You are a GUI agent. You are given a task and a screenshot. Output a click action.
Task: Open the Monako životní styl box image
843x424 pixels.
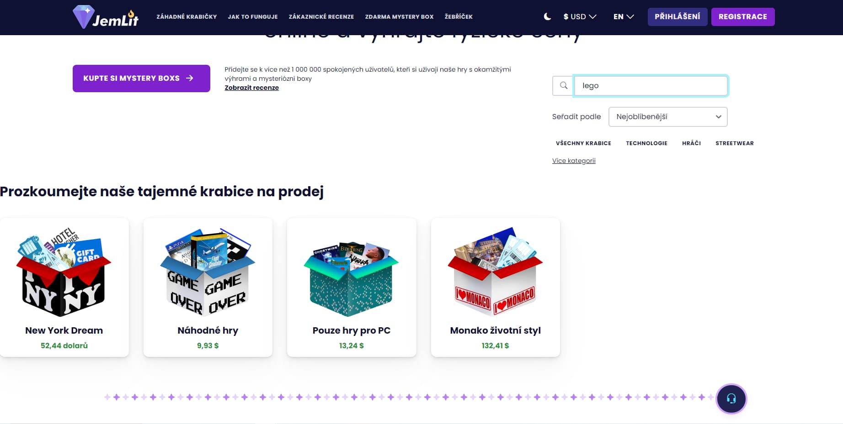pos(495,272)
